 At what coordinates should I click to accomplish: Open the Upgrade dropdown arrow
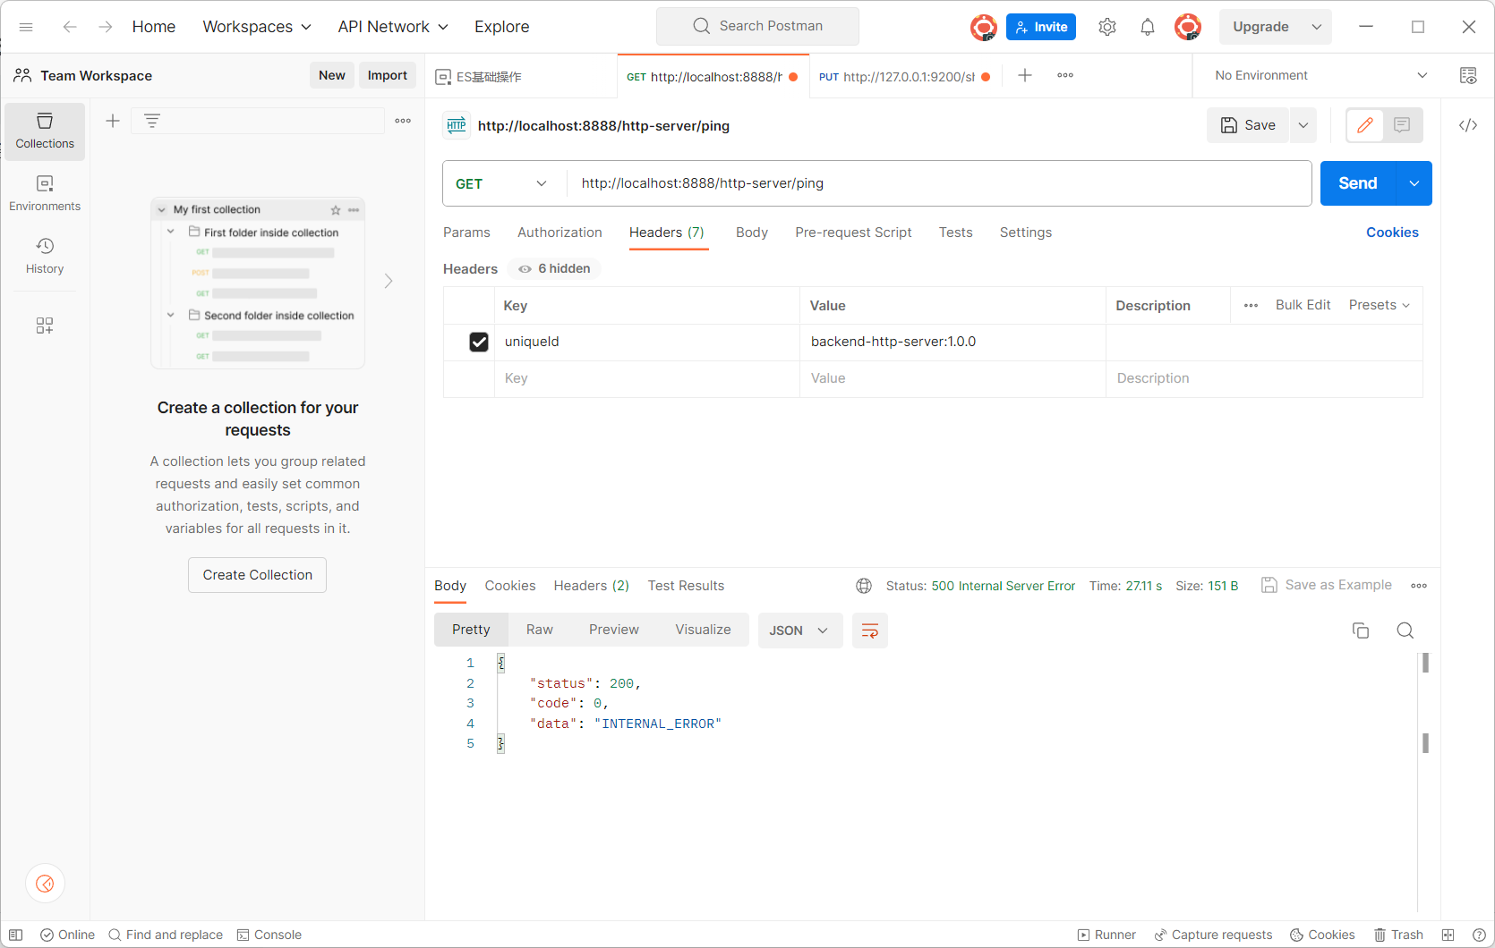click(x=1317, y=27)
